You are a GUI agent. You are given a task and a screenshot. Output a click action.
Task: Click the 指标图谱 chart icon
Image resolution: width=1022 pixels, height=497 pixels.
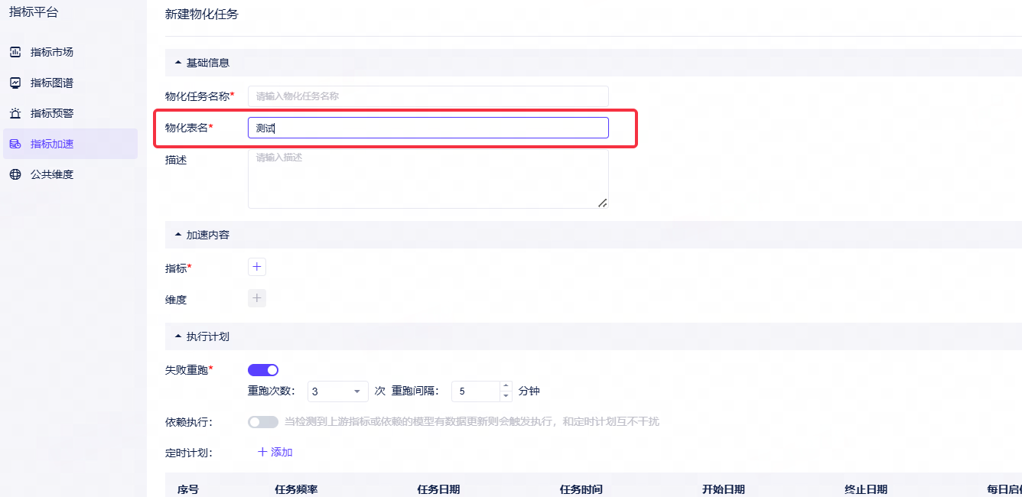(15, 83)
